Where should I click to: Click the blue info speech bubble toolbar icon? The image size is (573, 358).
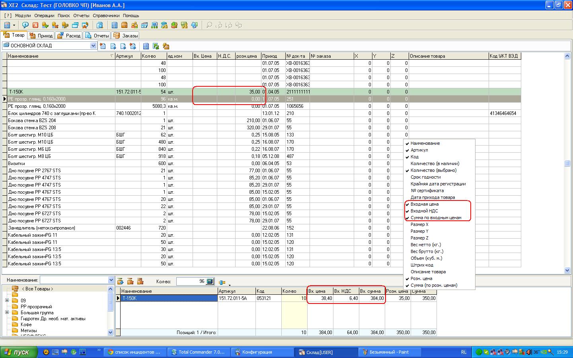25,25
